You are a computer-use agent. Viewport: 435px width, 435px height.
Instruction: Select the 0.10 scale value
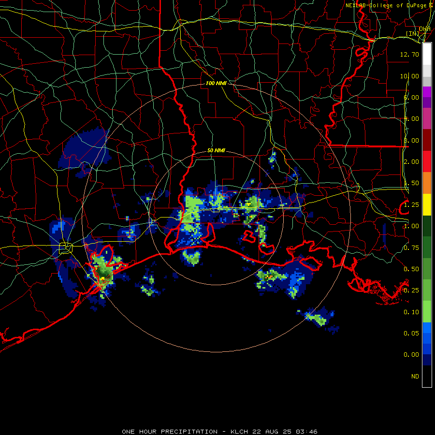click(x=411, y=312)
